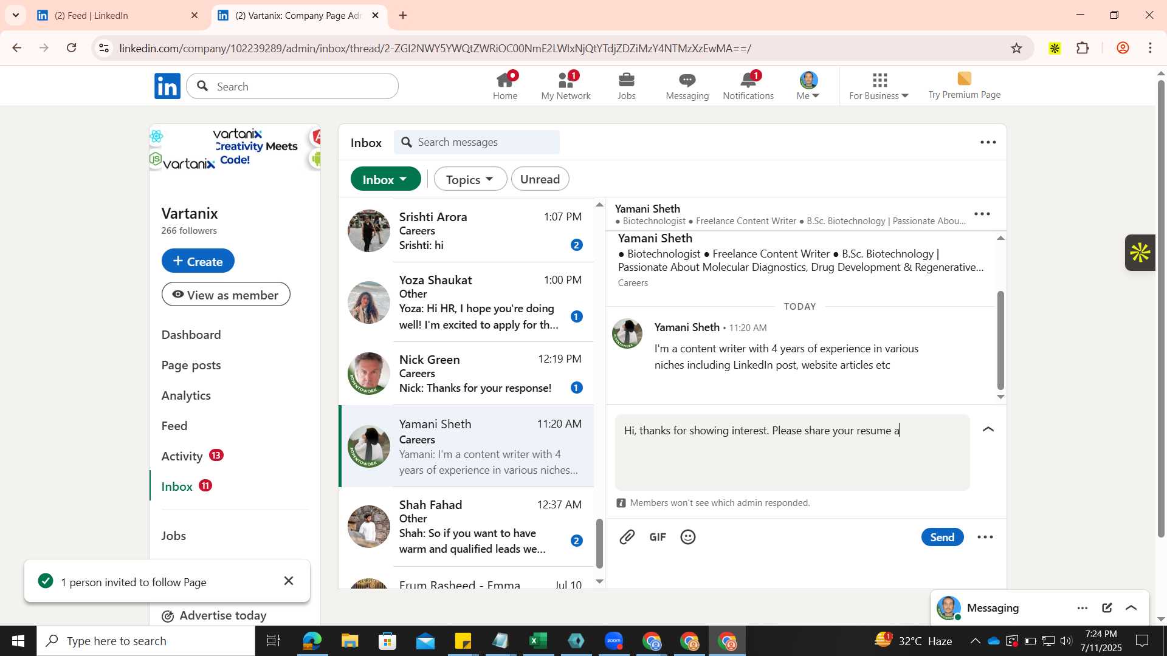The image size is (1167, 656).
Task: Open the emoji picker
Action: pos(688,537)
